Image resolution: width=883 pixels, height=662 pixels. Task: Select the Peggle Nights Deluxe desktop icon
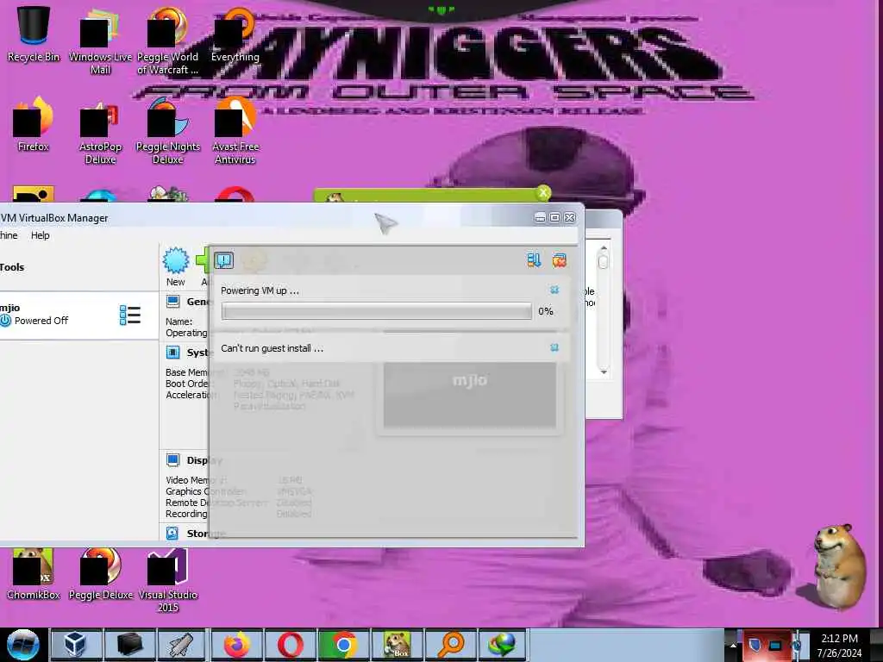click(x=168, y=132)
